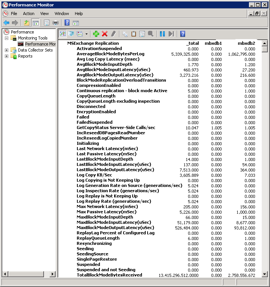Screen dimensions: 270x287
Task: Minimize the inner MMC child window
Action: (x=251, y=14)
